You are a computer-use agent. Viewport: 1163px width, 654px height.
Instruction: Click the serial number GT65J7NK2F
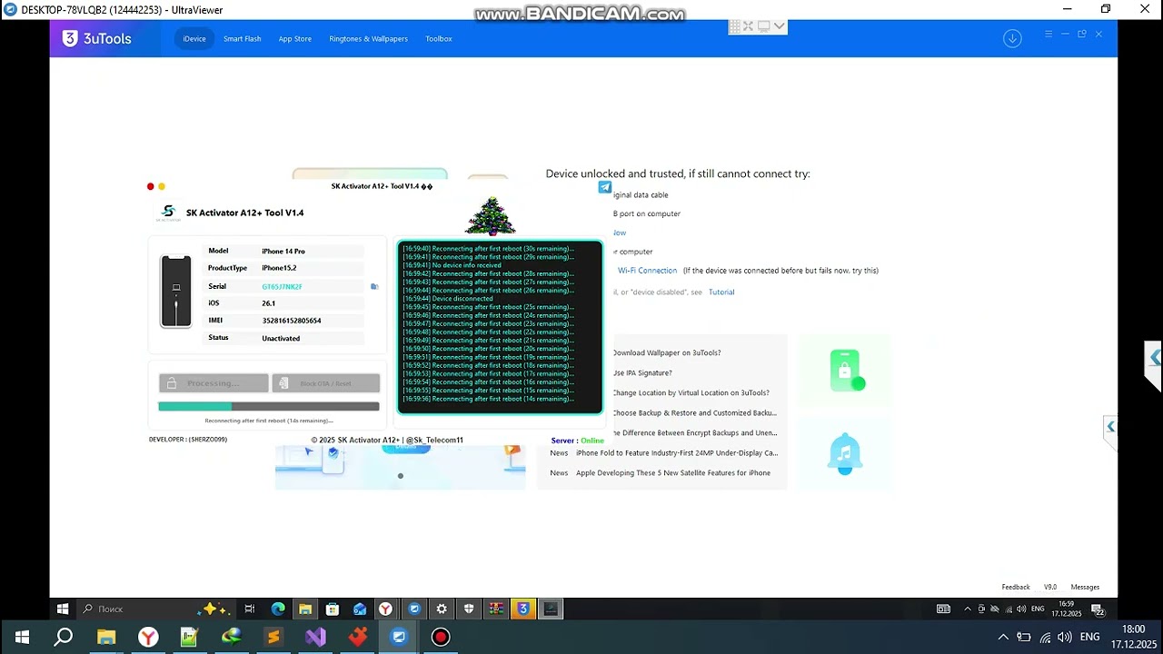(283, 286)
